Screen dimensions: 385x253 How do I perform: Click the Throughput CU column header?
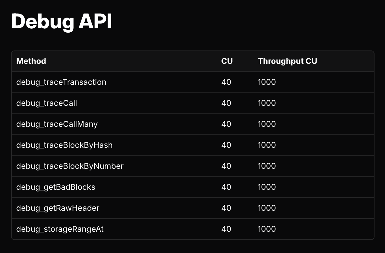[x=287, y=61]
